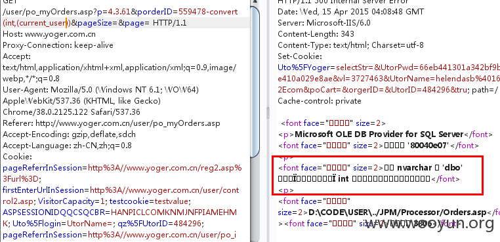
Task: Click the 'text/html,application/xhtml+xml' accept value line
Action: pos(119,68)
